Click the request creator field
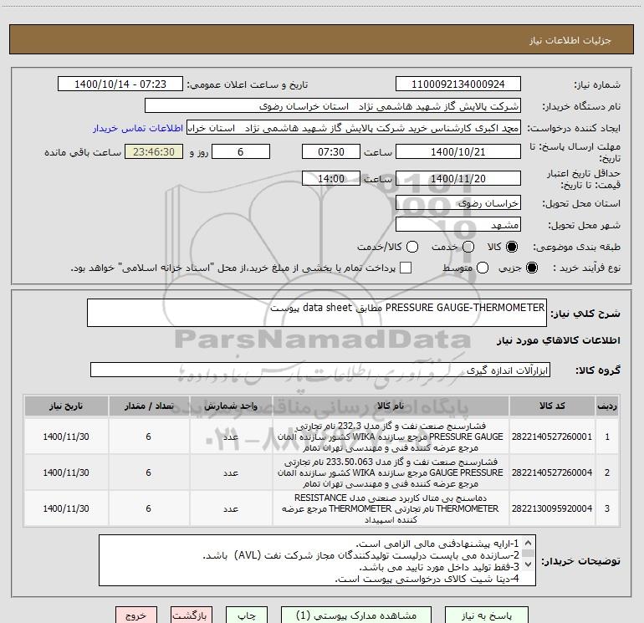 tap(354, 128)
